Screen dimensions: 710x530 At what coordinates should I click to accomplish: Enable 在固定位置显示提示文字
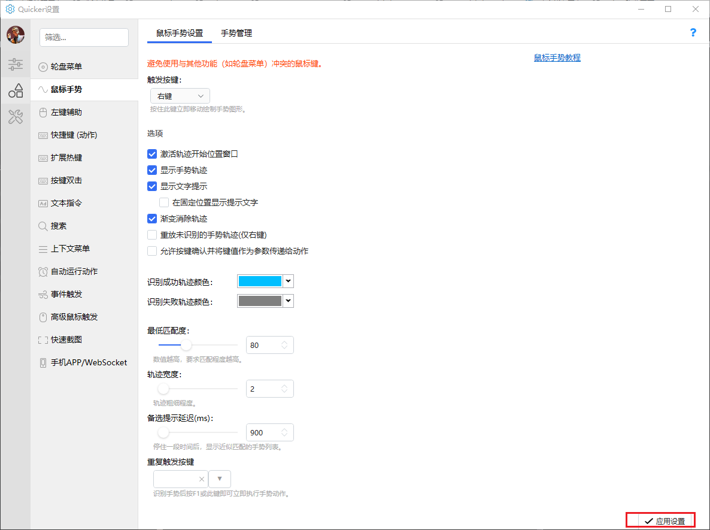click(x=164, y=202)
